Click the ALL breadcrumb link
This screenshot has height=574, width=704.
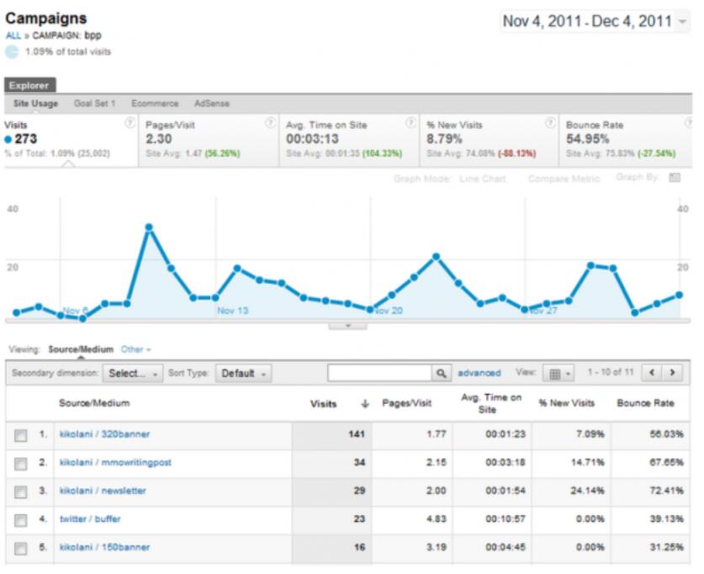coord(13,35)
